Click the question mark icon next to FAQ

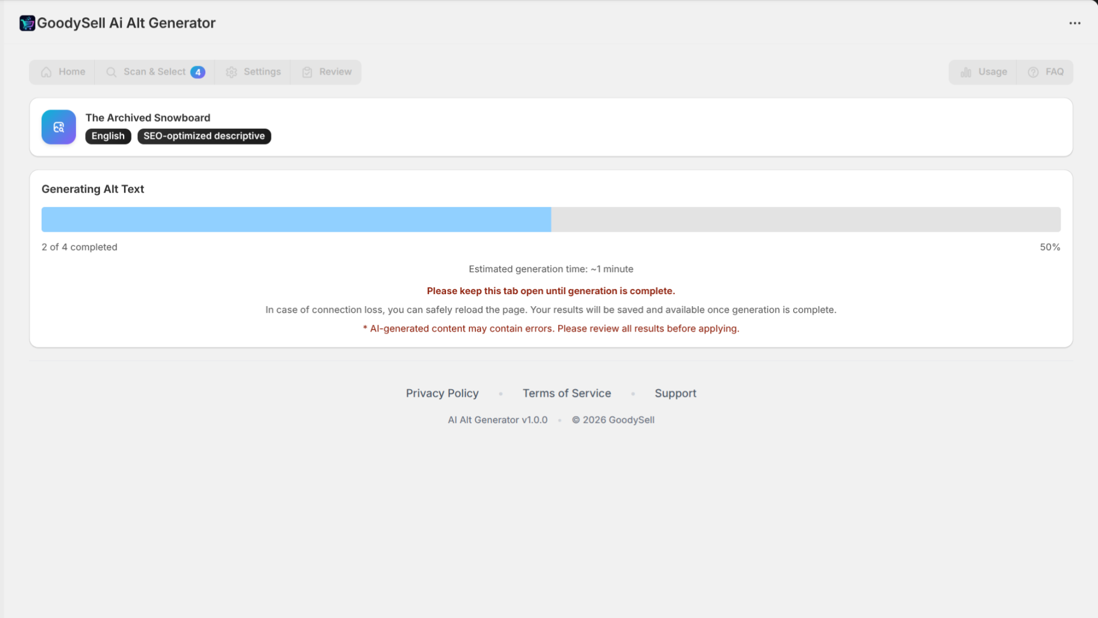[1033, 72]
